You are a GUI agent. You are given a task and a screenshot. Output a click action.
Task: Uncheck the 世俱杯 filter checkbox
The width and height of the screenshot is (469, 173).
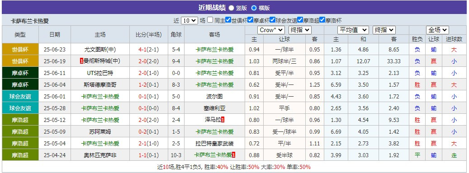tap(228, 20)
